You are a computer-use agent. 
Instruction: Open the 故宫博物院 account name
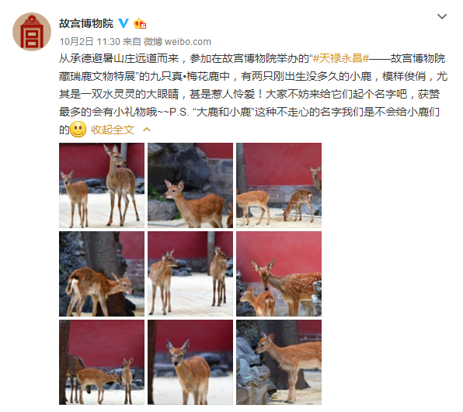tap(86, 23)
